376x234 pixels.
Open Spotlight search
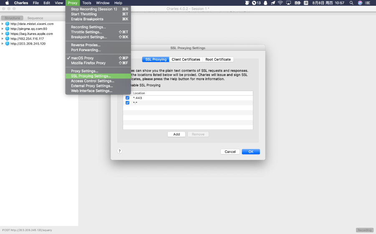351,3
